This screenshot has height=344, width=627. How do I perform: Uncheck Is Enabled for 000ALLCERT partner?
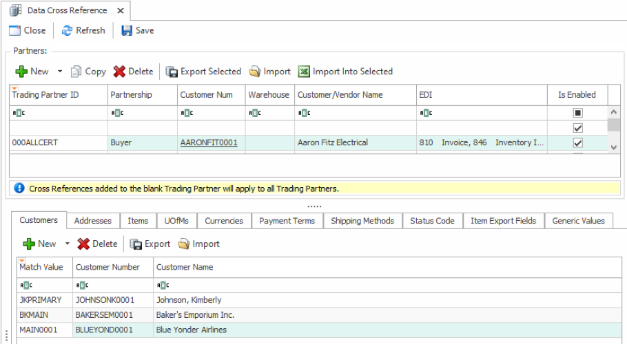578,143
